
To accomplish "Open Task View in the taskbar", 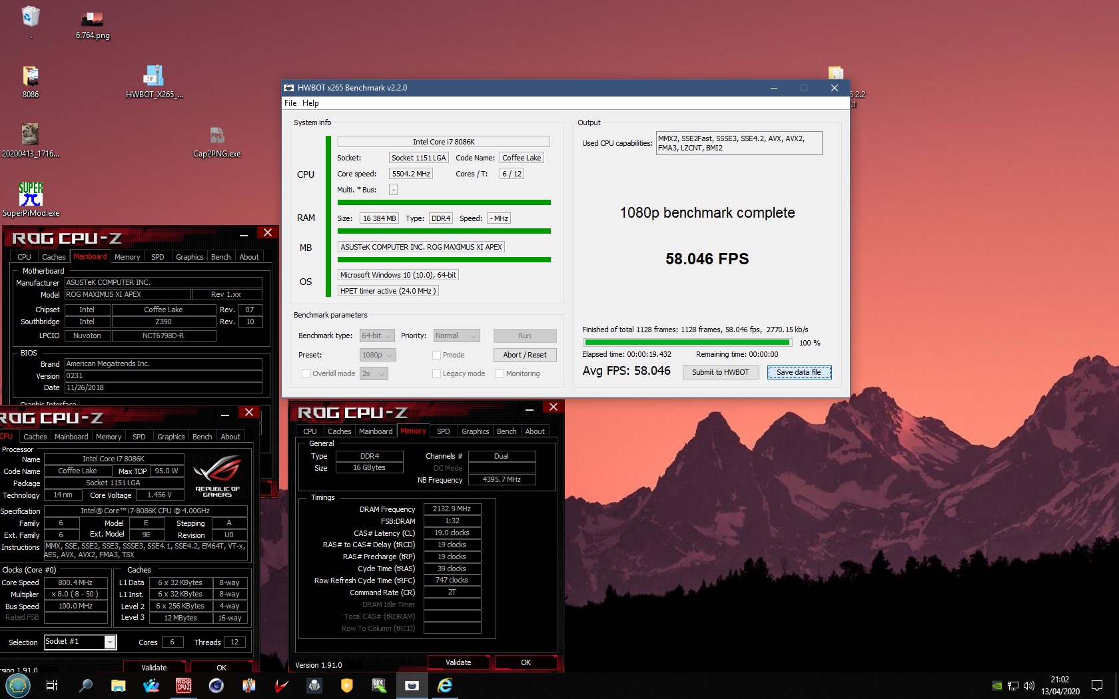I will (52, 685).
